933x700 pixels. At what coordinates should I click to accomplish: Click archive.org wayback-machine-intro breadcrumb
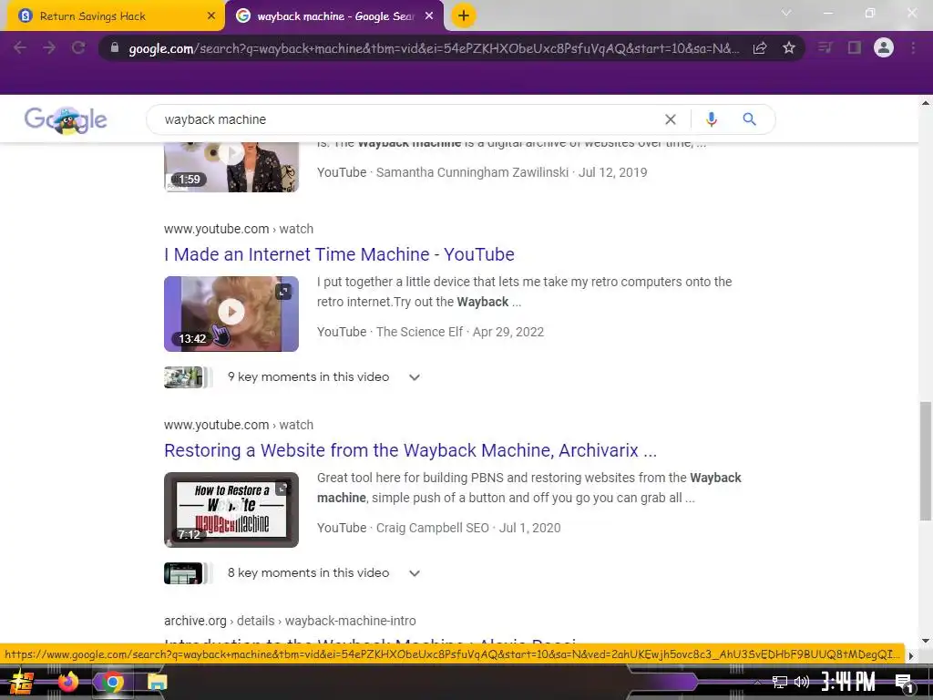click(290, 621)
